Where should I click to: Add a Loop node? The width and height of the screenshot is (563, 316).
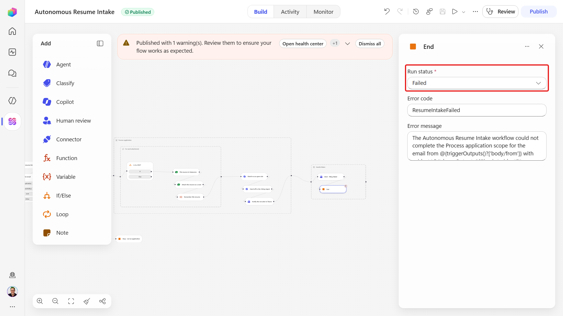[72, 214]
